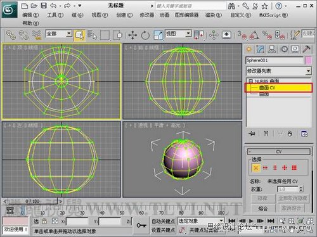The image size is (317, 237).
Task: Open the 视图(V) menu
Action: 100,15
